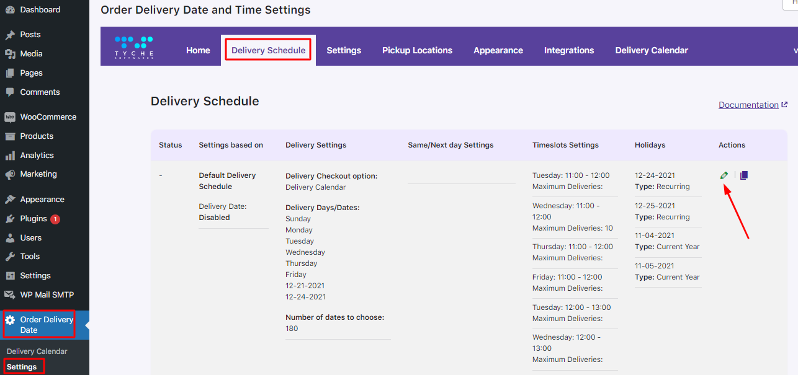Click the green pencil edit icon
The height and width of the screenshot is (375, 798).
724,175
